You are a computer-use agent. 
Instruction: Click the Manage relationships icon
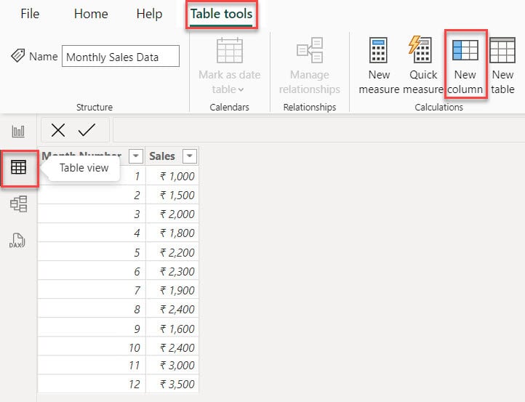click(310, 50)
